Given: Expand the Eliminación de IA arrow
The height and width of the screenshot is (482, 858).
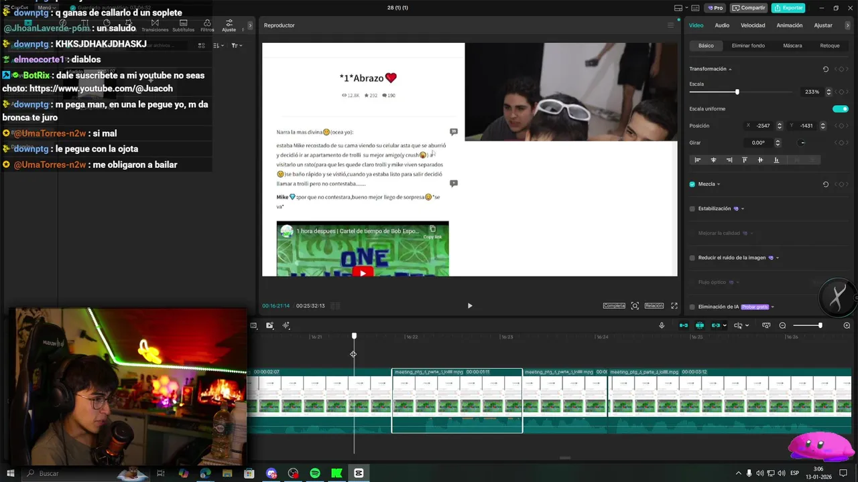Looking at the screenshot, I should click(773, 307).
